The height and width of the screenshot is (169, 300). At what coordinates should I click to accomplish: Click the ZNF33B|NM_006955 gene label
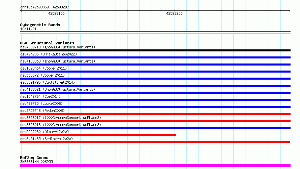(36, 162)
